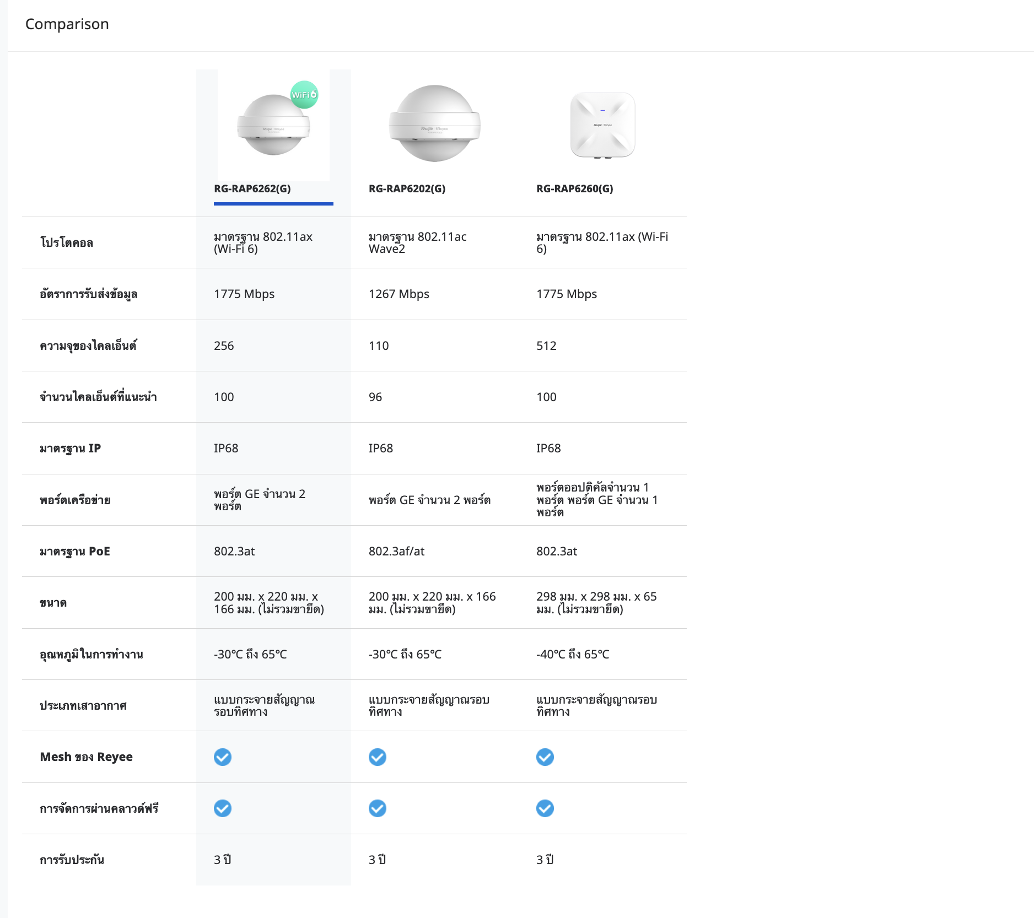Click the Comparison section heading
1034x918 pixels.
(67, 24)
